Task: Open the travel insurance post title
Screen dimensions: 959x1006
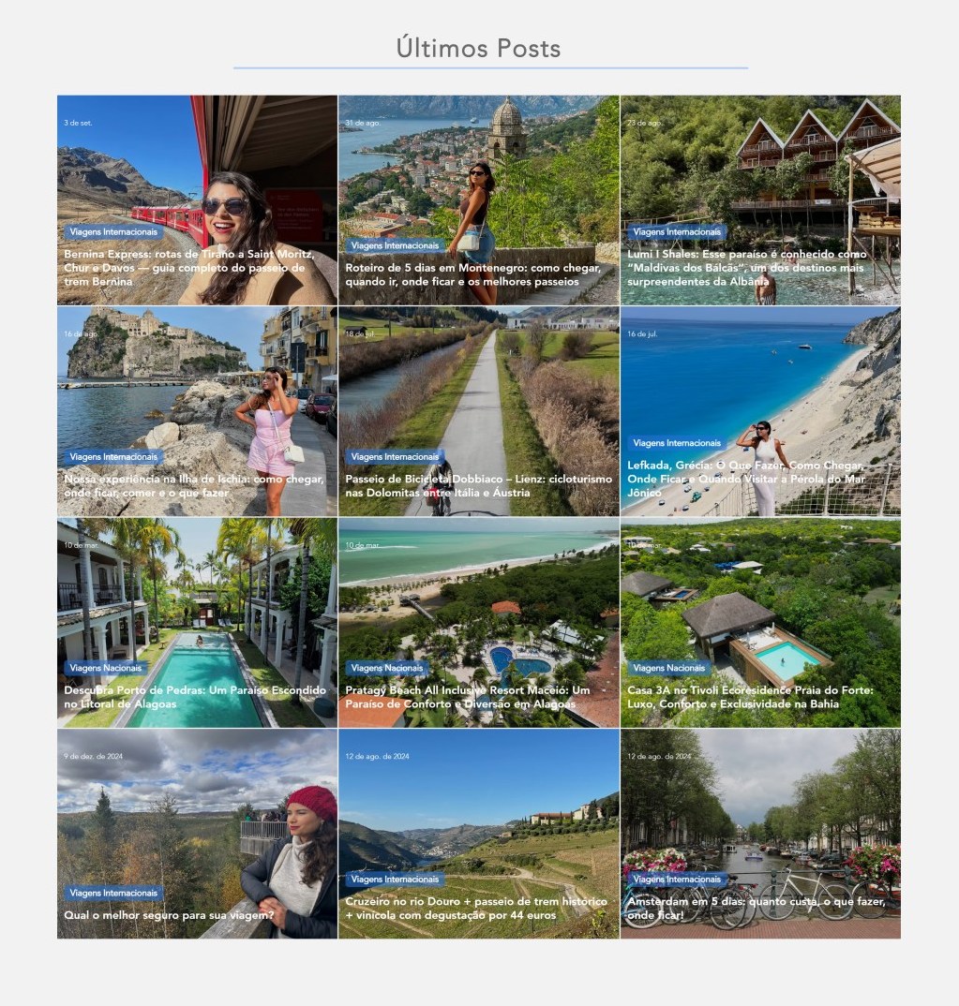Action: (x=169, y=915)
